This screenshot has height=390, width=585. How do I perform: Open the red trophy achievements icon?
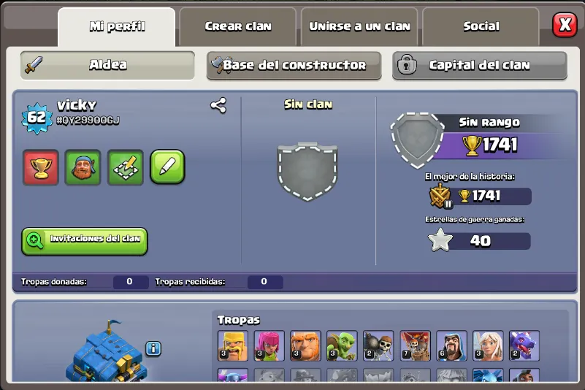(41, 167)
